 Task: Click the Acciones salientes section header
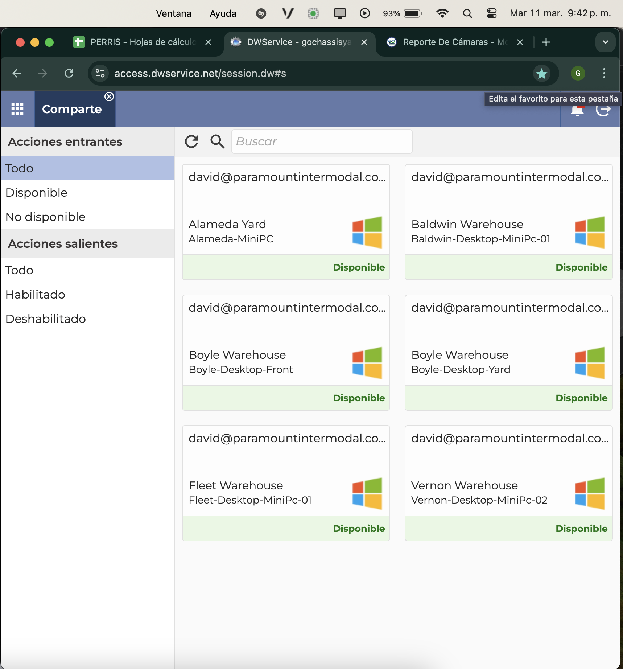[x=87, y=243]
